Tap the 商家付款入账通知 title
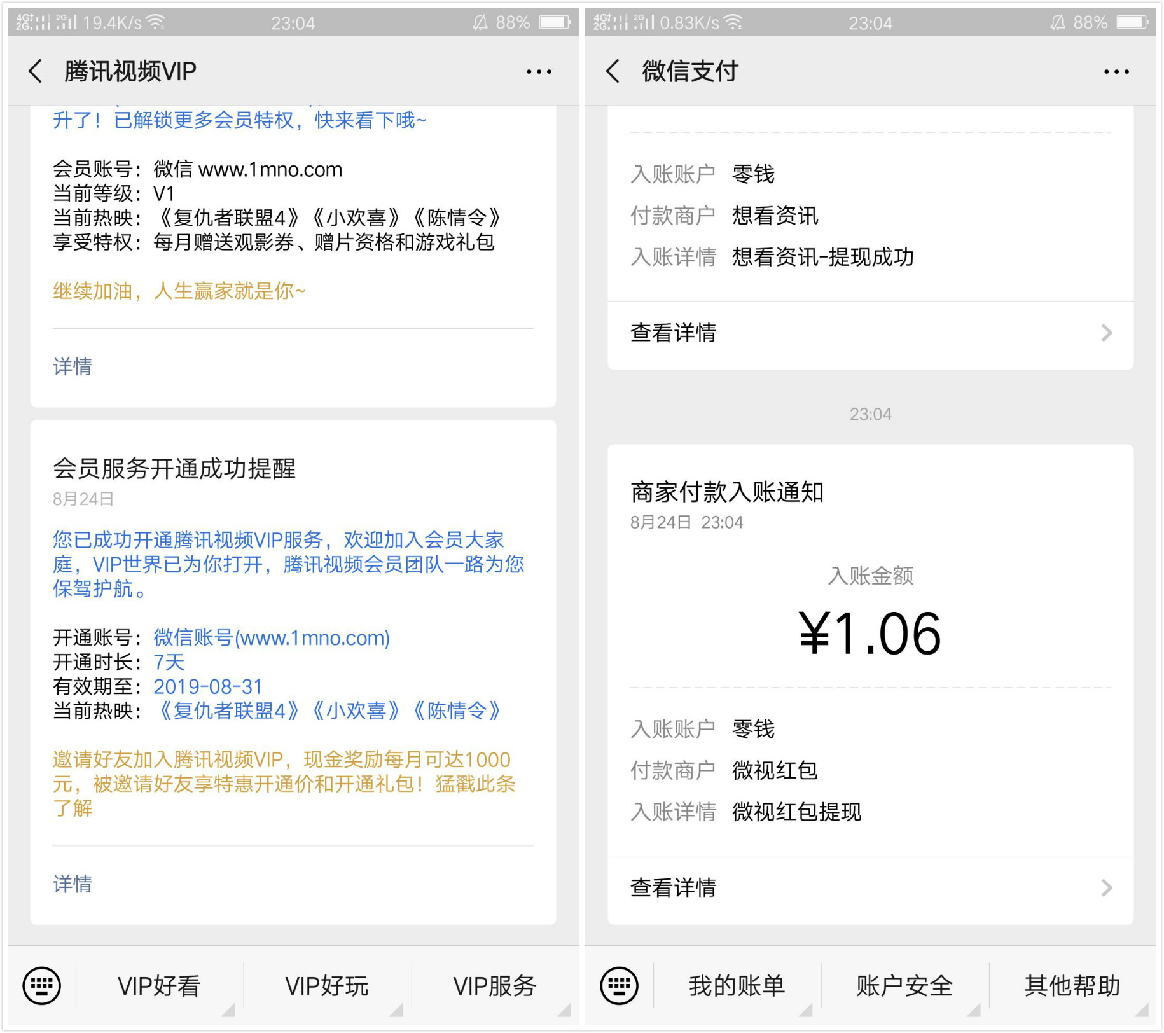Screen dimensions: 1164x1033 point(727,492)
